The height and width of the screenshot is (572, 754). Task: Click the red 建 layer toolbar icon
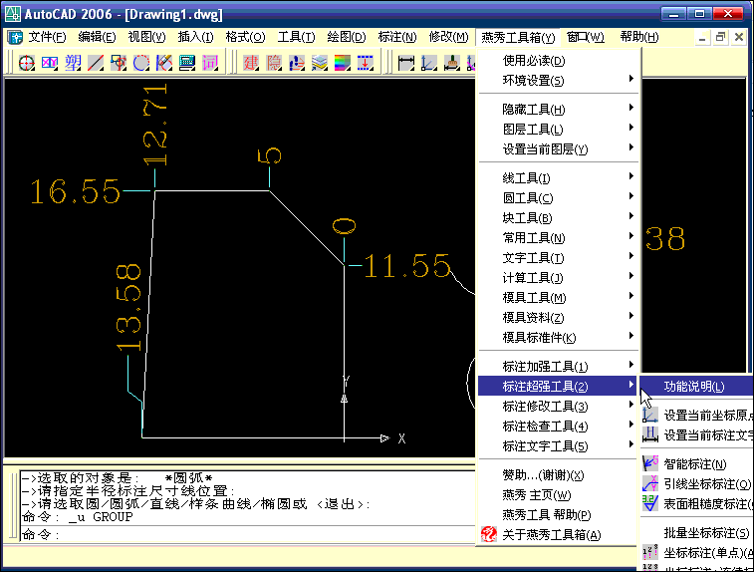[251, 63]
